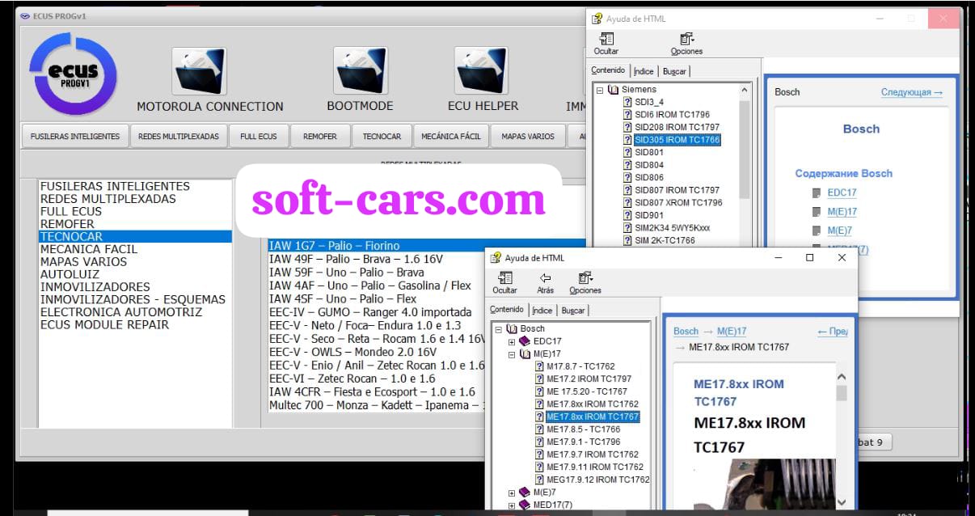
Task: Click the M(E)17 breadcrumb link above ME17.8xx
Action: pyautogui.click(x=732, y=331)
